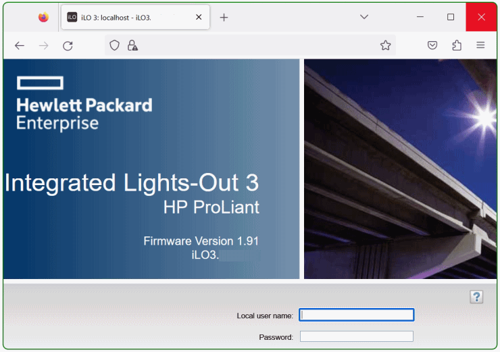Open the iLO help question mark
This screenshot has height=352, width=500.
[x=476, y=297]
